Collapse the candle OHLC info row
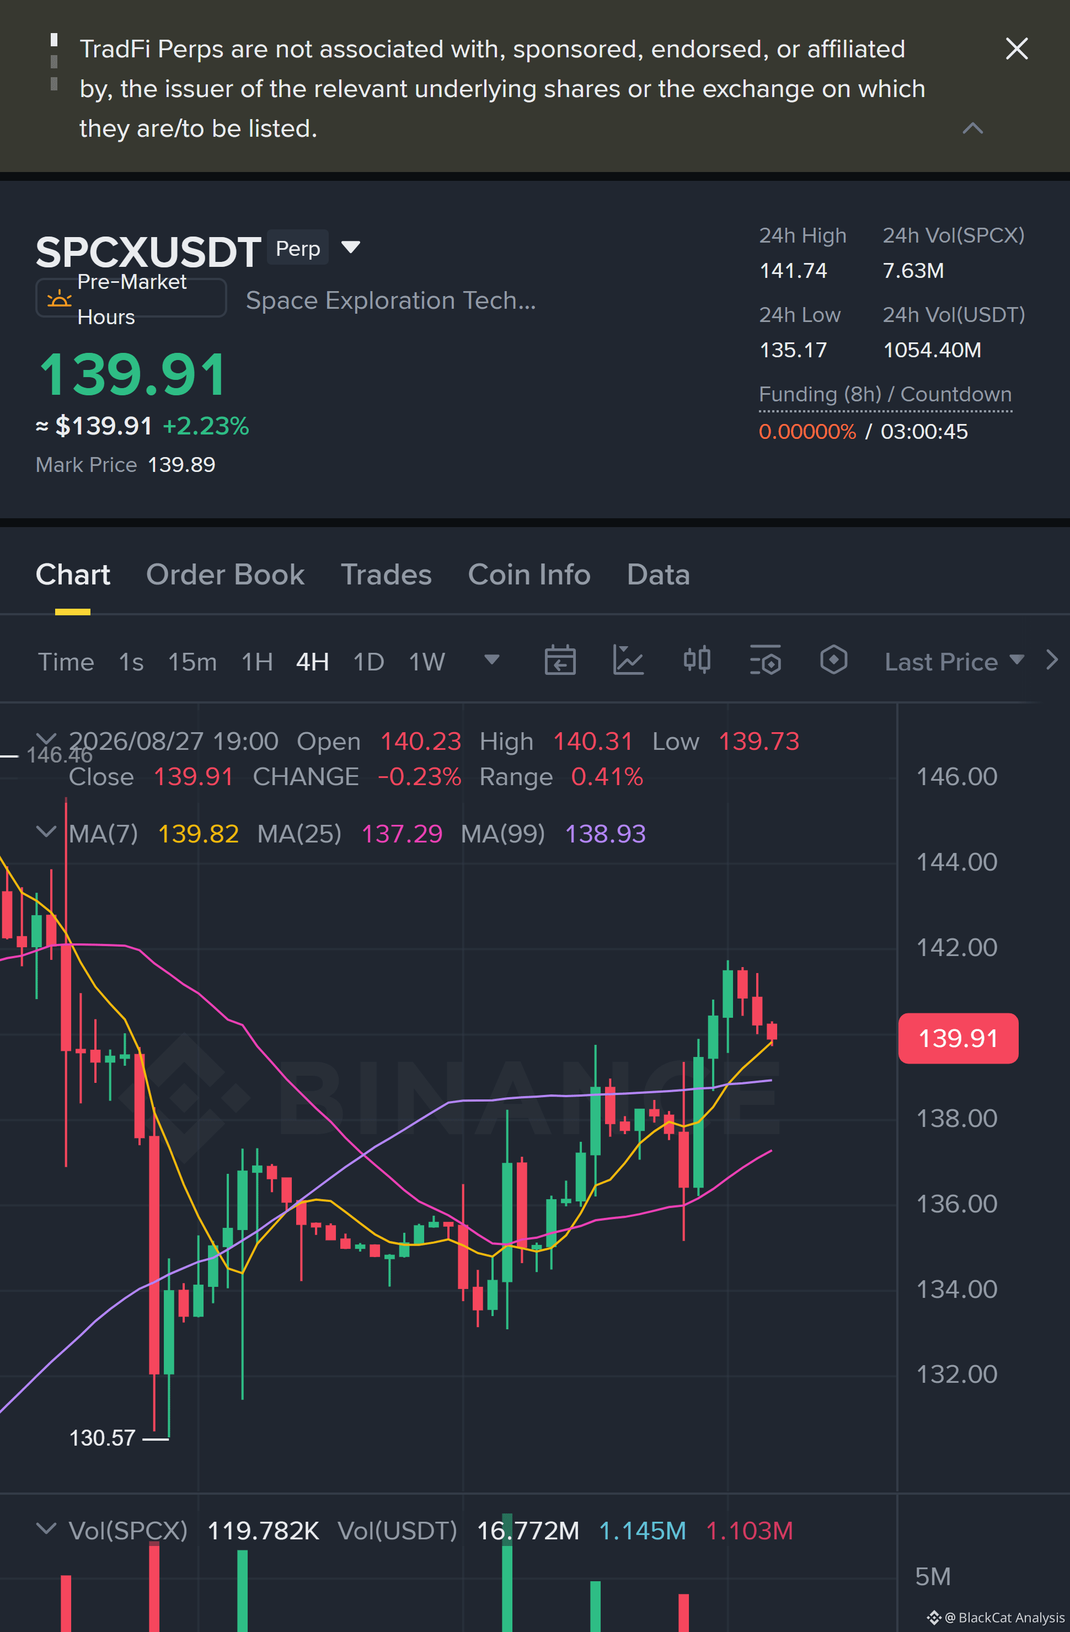1070x1632 pixels. coord(46,739)
